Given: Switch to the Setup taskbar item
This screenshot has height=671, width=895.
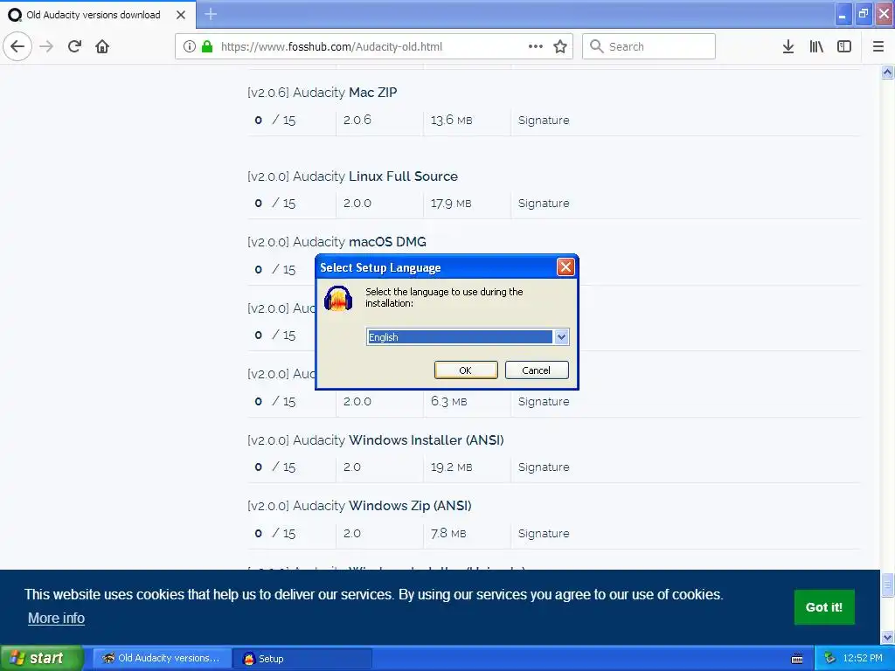Looking at the screenshot, I should [x=302, y=659].
